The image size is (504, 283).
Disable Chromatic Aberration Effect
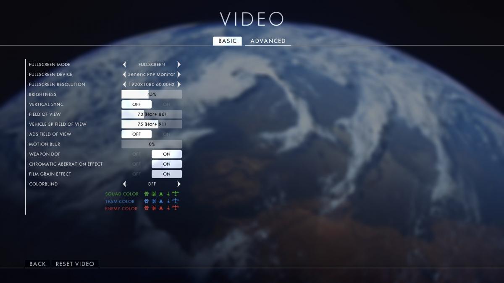pos(136,164)
